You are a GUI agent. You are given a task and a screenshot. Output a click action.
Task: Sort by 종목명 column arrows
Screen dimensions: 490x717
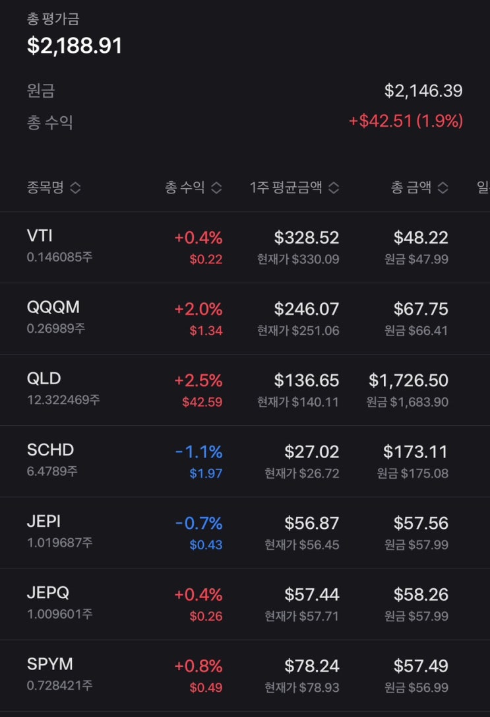pyautogui.click(x=75, y=188)
